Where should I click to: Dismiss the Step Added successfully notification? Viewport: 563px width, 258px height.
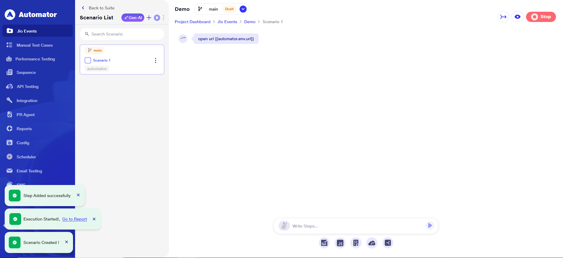pos(78,195)
